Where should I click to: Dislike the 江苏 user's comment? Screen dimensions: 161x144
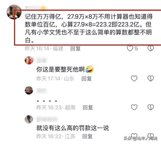point(151,136)
